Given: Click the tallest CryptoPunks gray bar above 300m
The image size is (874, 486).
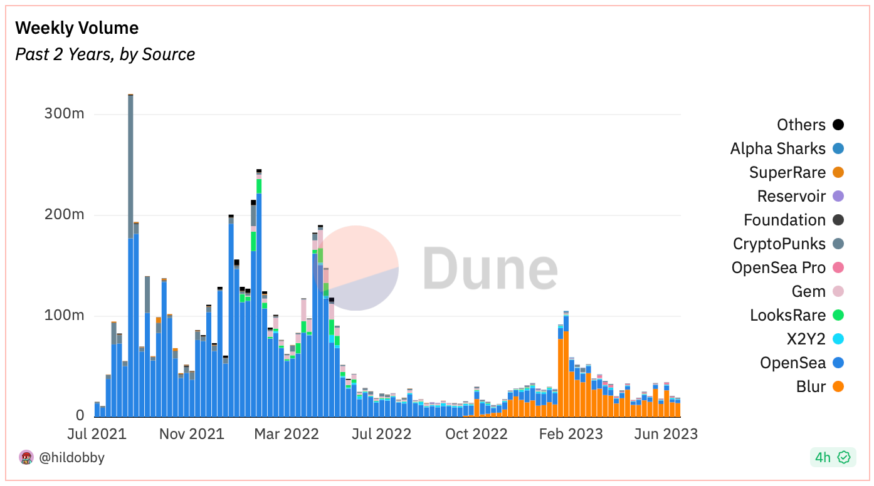Looking at the screenshot, I should (130, 167).
